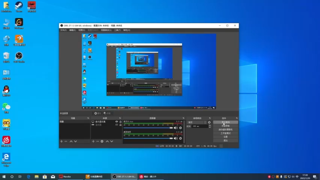This screenshot has height=180, width=320.
Task: Switch to the Naraka taskbar window
Action: tap(70, 177)
